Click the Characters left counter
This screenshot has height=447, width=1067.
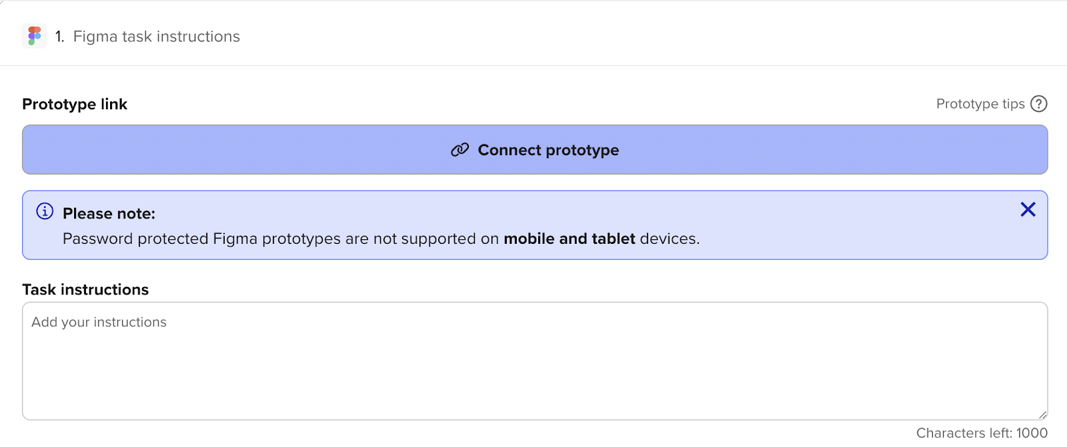pos(981,433)
